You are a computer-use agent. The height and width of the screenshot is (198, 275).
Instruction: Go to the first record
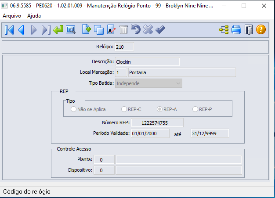(9, 30)
